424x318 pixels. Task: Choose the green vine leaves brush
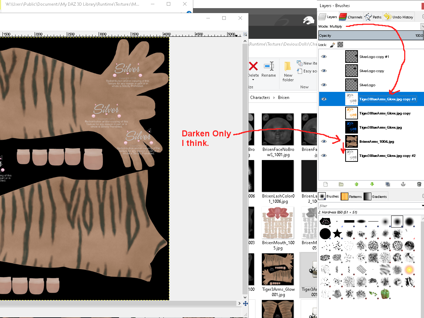373,294
